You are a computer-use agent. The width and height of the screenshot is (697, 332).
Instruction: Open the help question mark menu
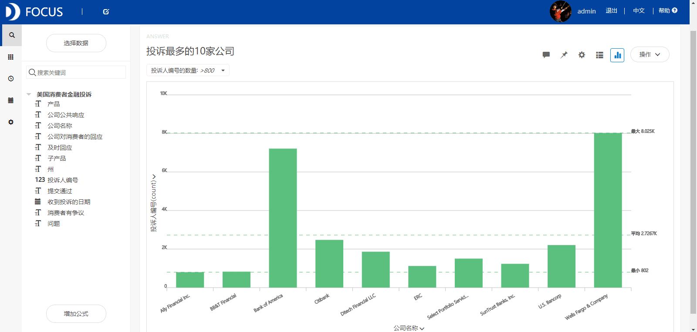click(668, 11)
